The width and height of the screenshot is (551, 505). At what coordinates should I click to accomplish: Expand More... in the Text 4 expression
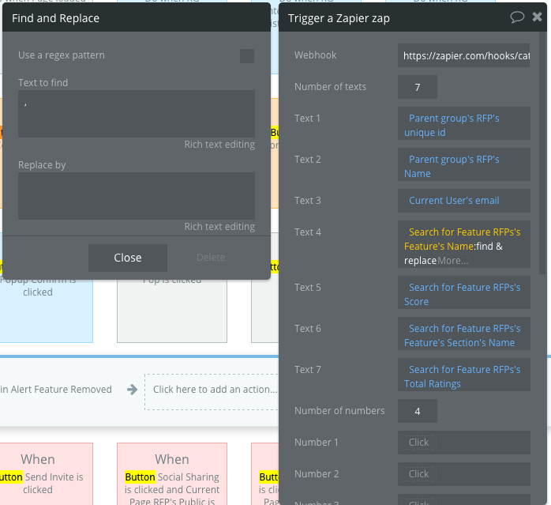452,261
